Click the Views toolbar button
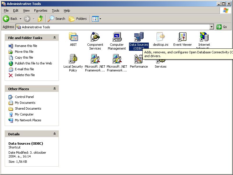Image resolution: width=233 pixels, height=175 pixels. coord(95,19)
